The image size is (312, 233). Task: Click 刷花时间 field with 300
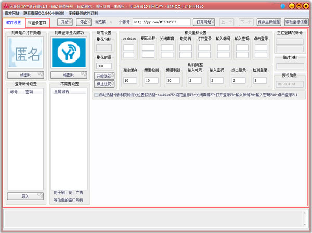point(104,66)
